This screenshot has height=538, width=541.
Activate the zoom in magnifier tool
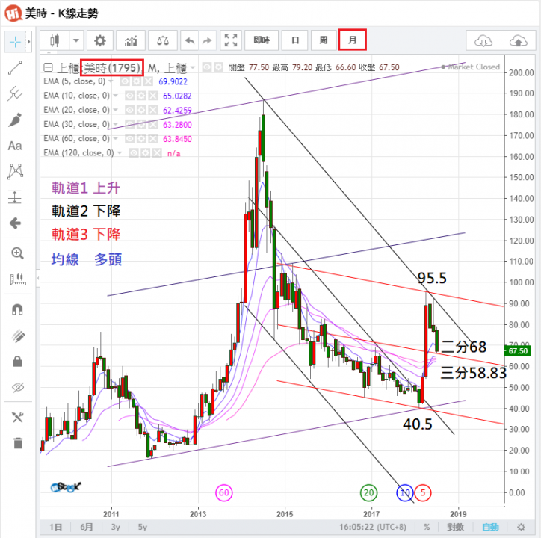(17, 253)
